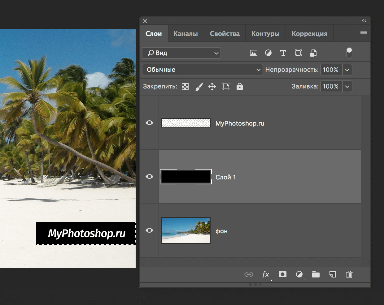Lock transparent pixels checkerboard icon

point(185,87)
